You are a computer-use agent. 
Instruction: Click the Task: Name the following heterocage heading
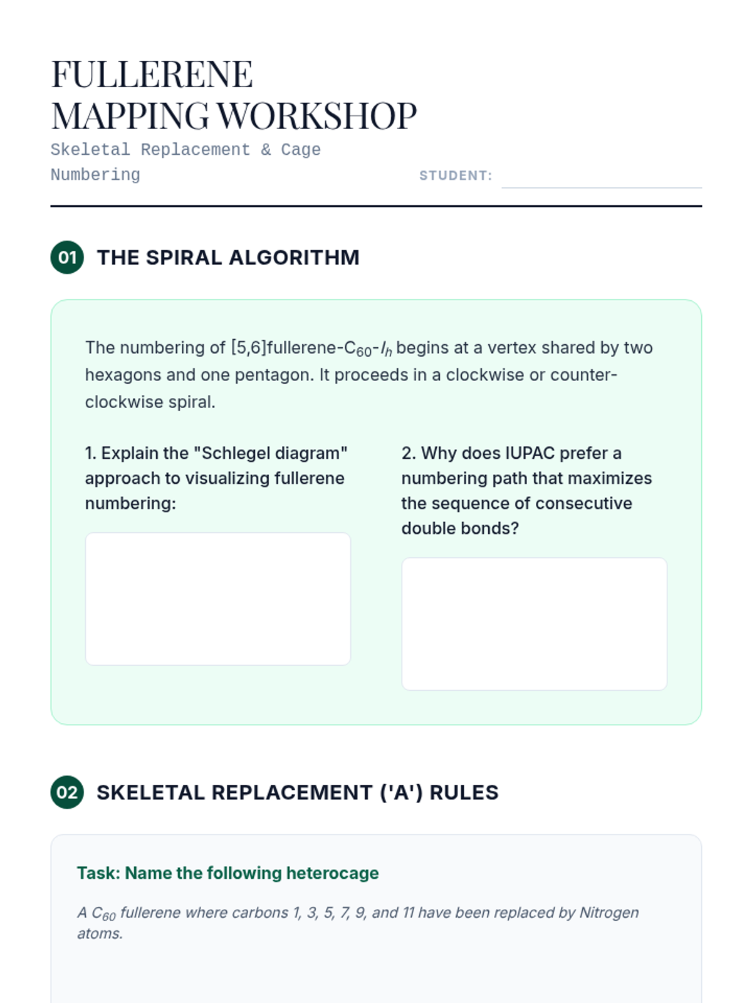click(x=227, y=873)
